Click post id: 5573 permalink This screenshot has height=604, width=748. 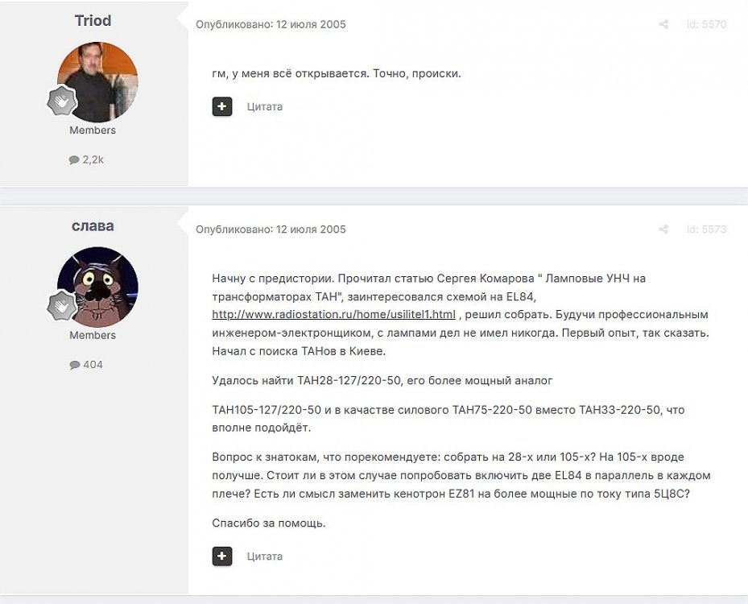click(x=706, y=230)
